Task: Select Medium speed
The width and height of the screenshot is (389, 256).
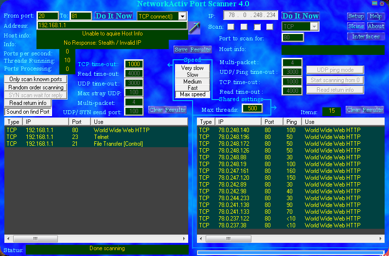Action: [192, 82]
